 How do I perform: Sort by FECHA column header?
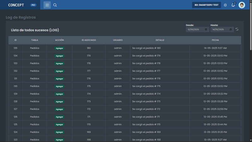coord(215,40)
